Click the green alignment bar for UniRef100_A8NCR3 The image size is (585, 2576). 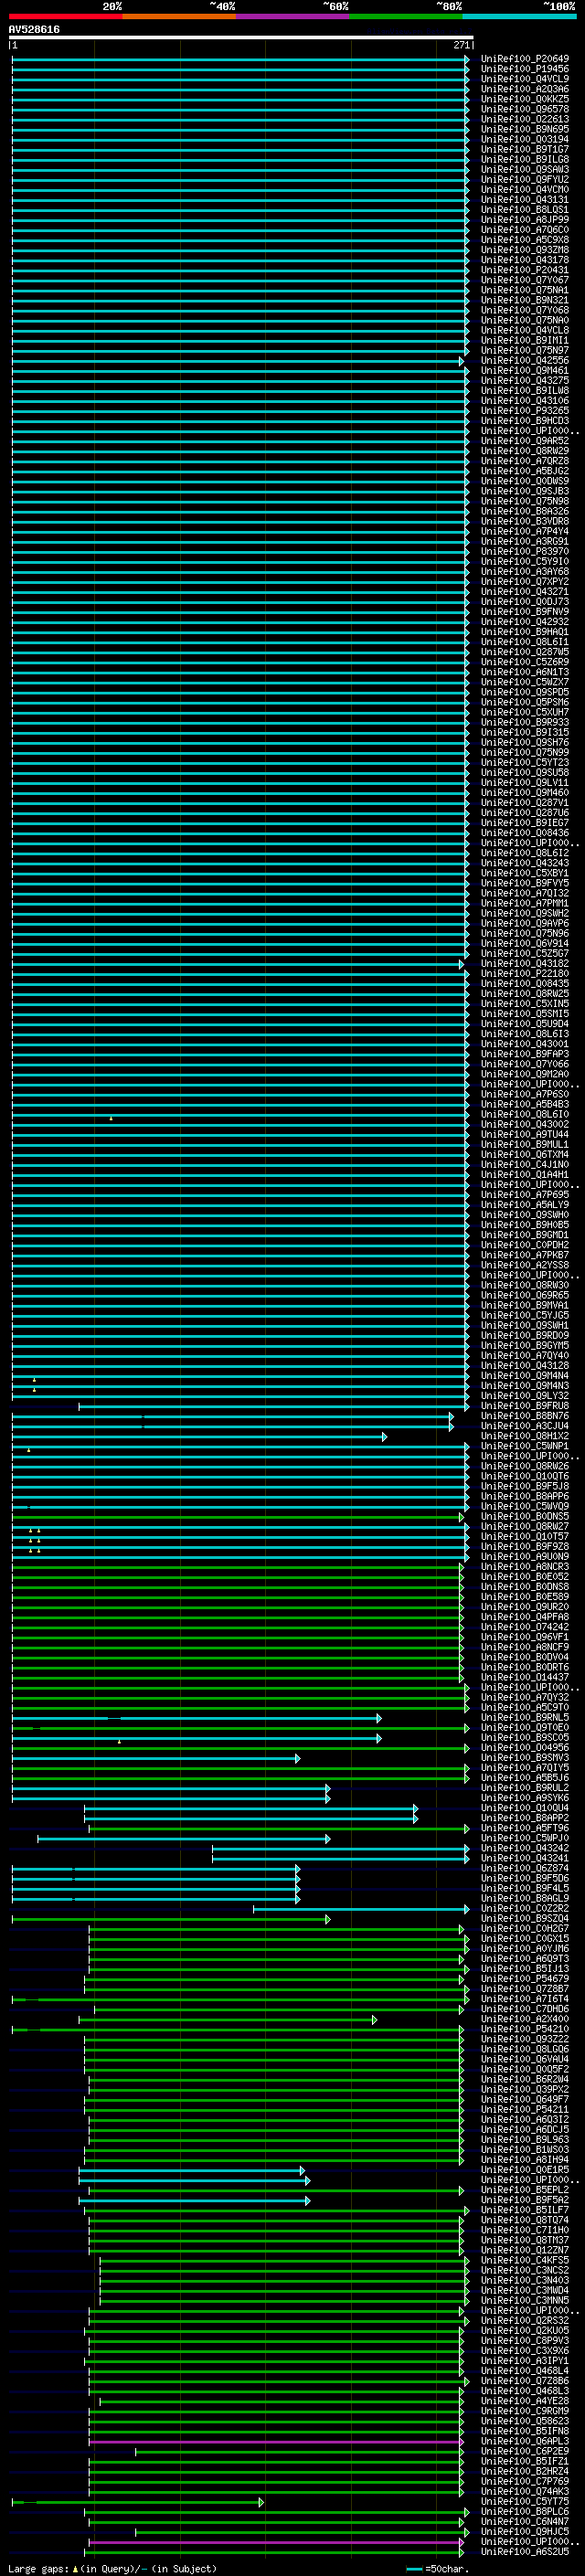tap(238, 1567)
